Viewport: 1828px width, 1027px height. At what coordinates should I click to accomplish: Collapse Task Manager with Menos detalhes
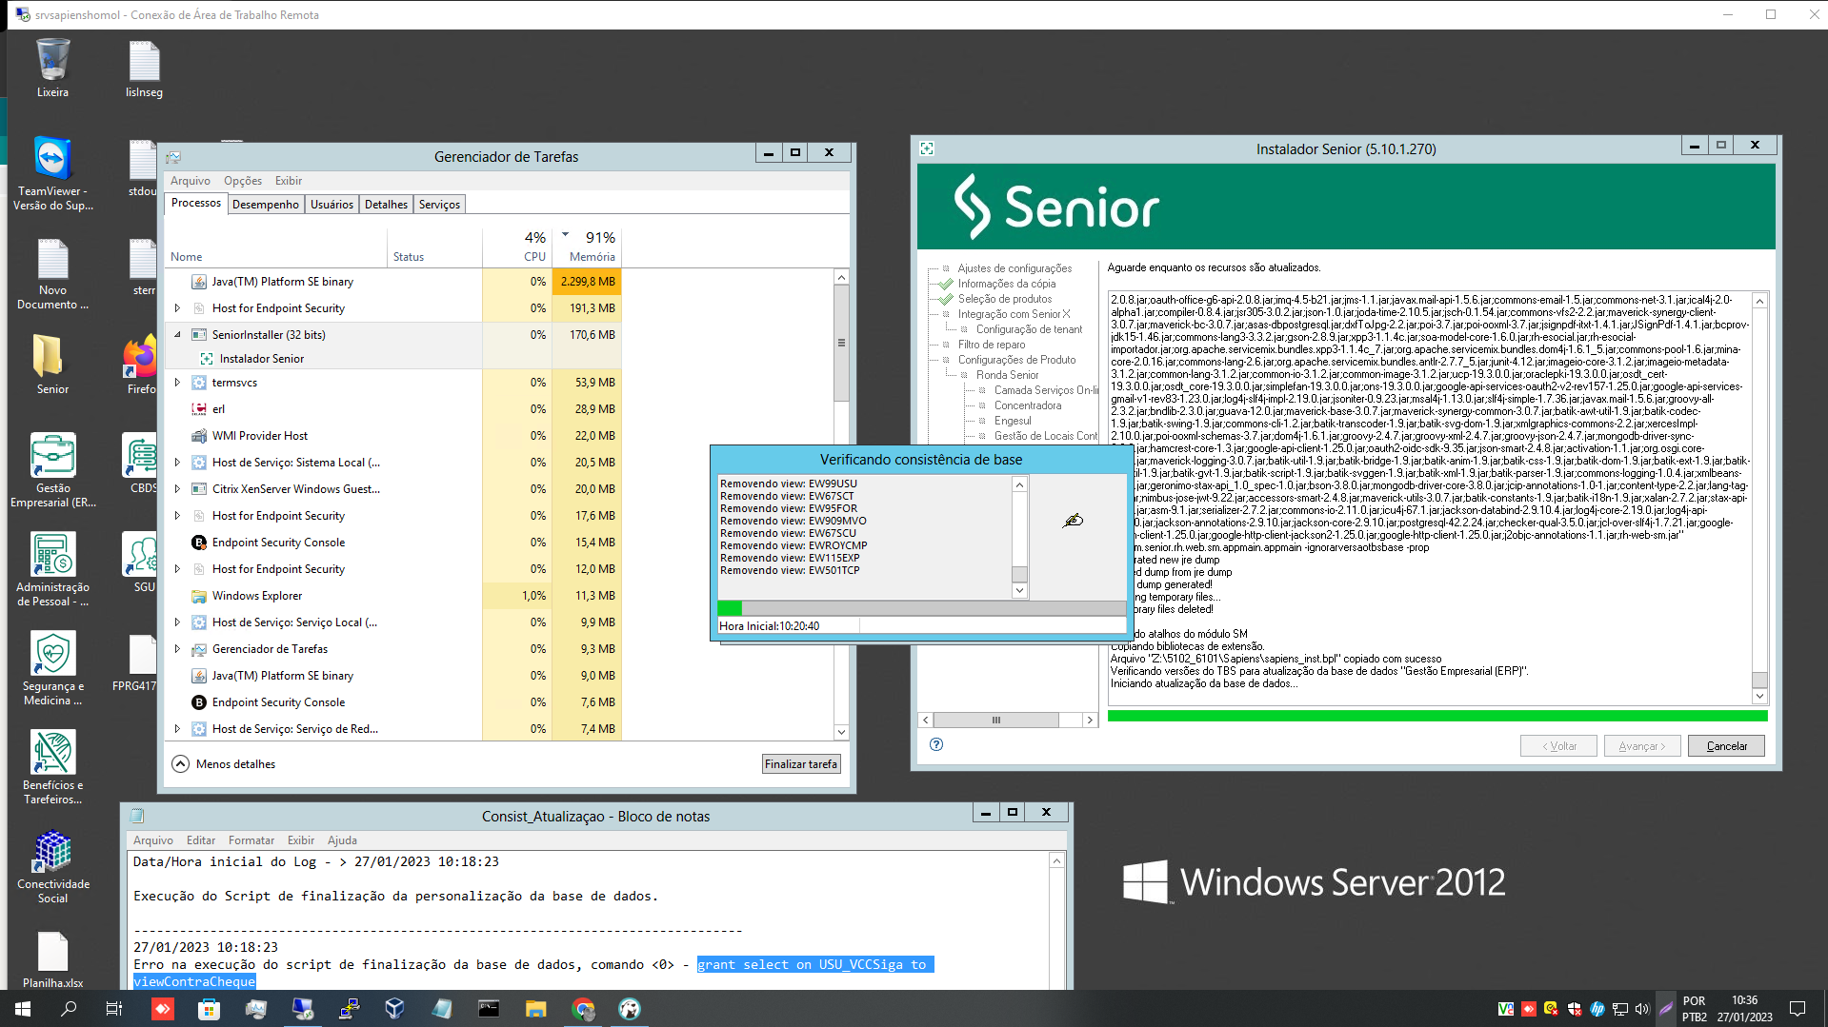224,764
